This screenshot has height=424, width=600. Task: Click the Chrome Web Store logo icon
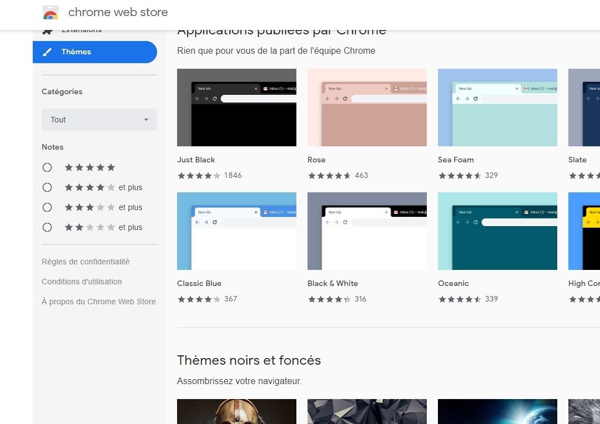(x=50, y=13)
